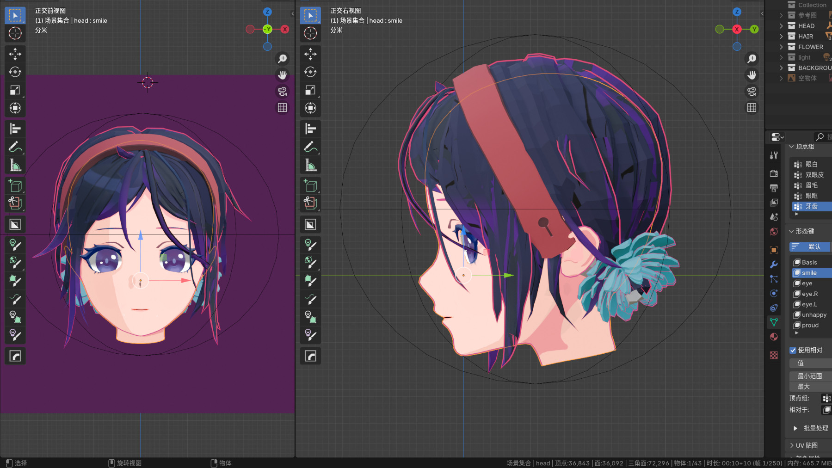The image size is (832, 468).
Task: Switch to the Modifiers wrench tab
Action: coord(774,265)
